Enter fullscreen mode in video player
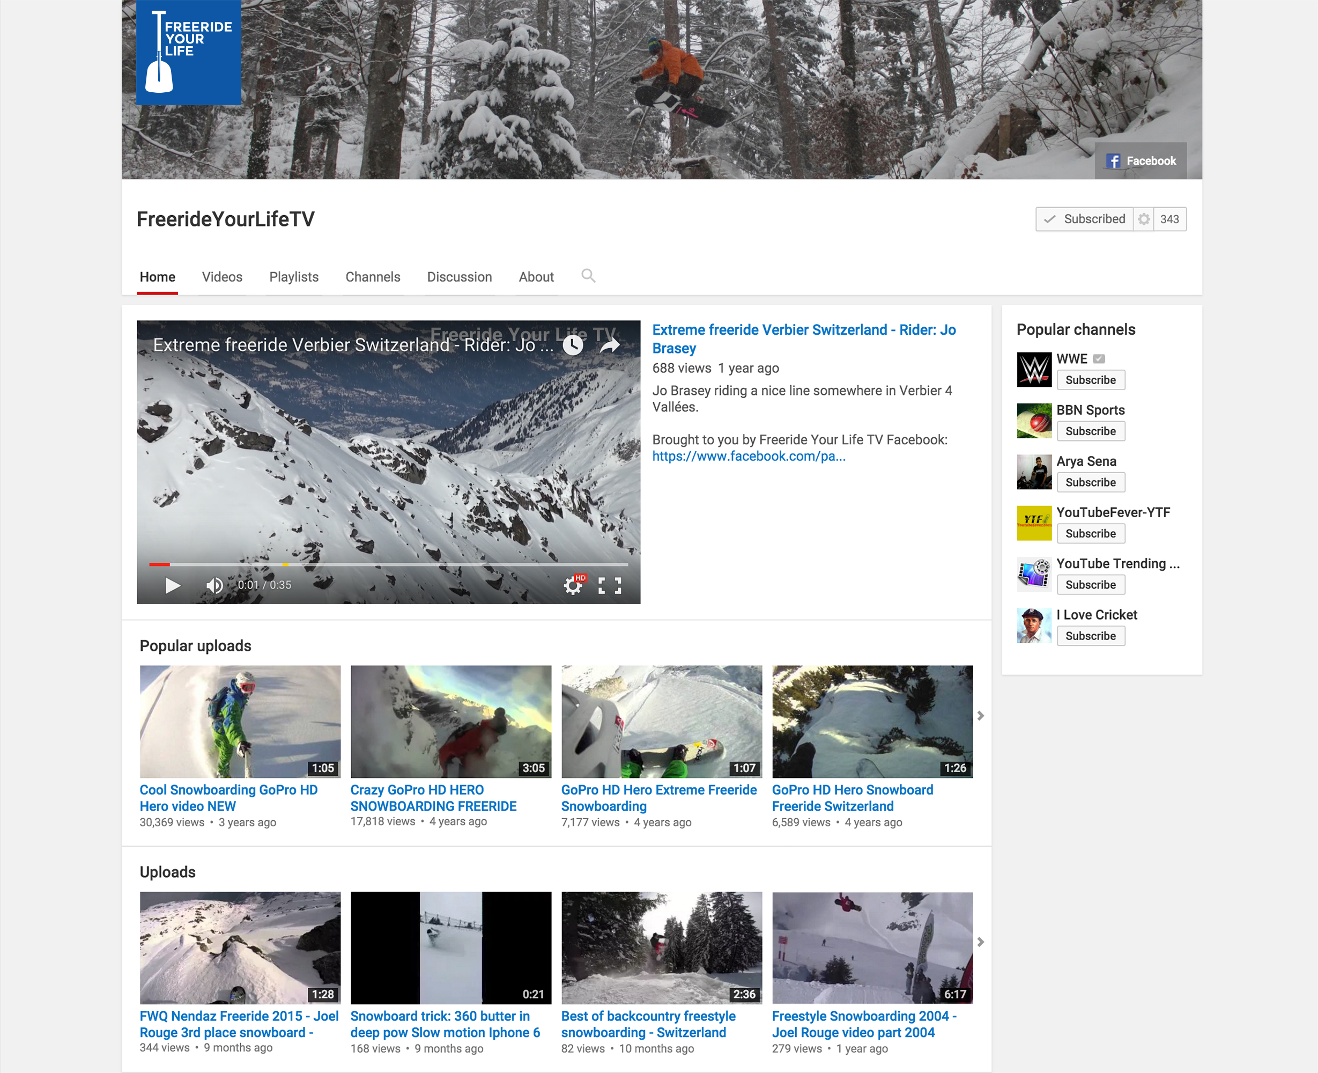 (610, 585)
